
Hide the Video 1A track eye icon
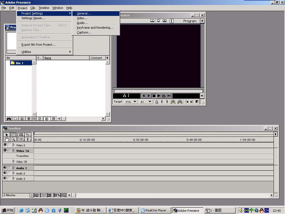pyautogui.click(x=5, y=150)
